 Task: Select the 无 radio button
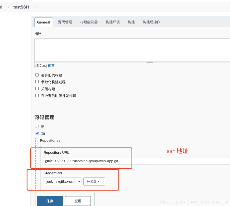[37, 126]
